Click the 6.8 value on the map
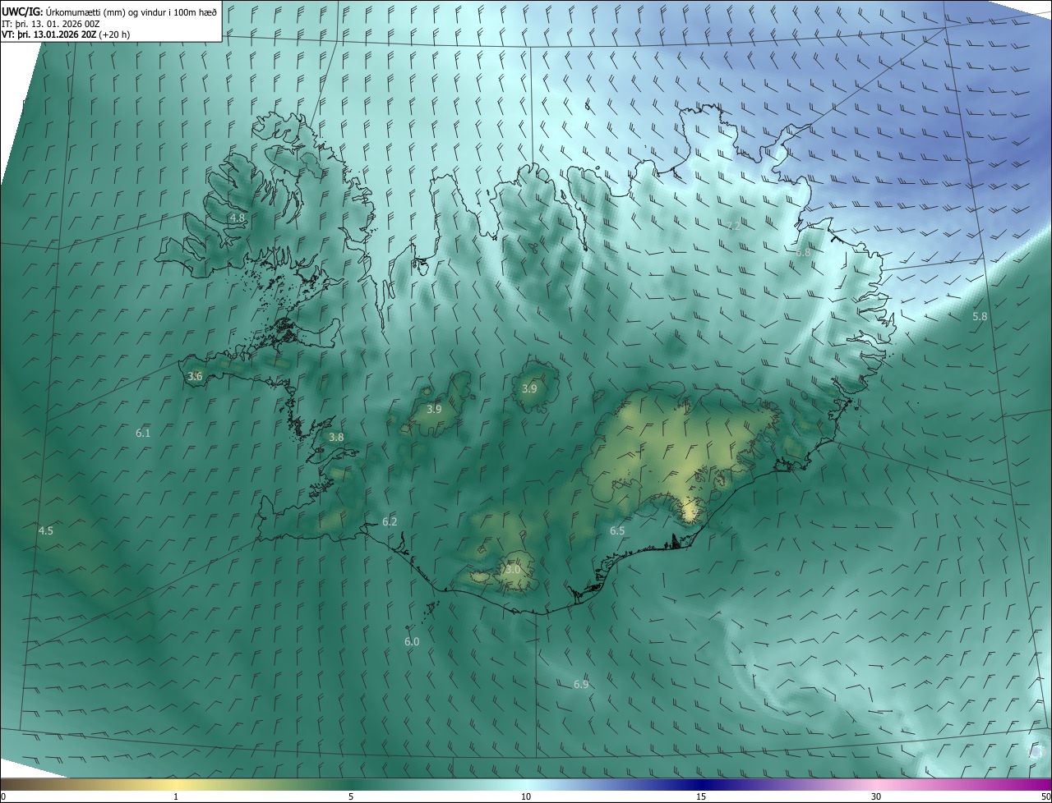The width and height of the screenshot is (1052, 803). (x=803, y=252)
